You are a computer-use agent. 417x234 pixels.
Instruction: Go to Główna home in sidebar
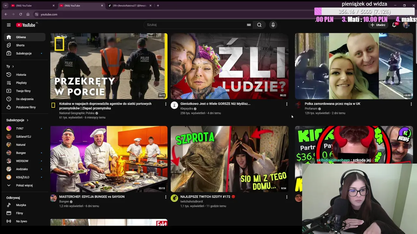click(25, 37)
